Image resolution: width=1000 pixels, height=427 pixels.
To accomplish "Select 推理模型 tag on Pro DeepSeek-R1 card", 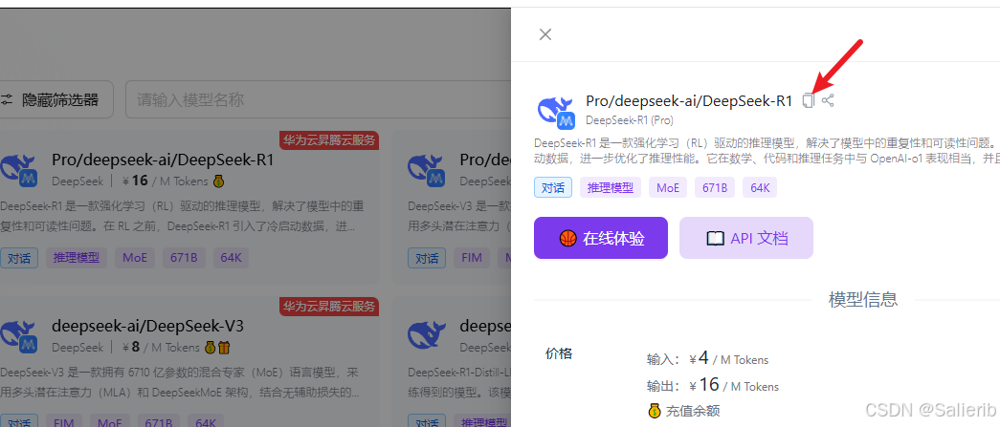I will (77, 258).
